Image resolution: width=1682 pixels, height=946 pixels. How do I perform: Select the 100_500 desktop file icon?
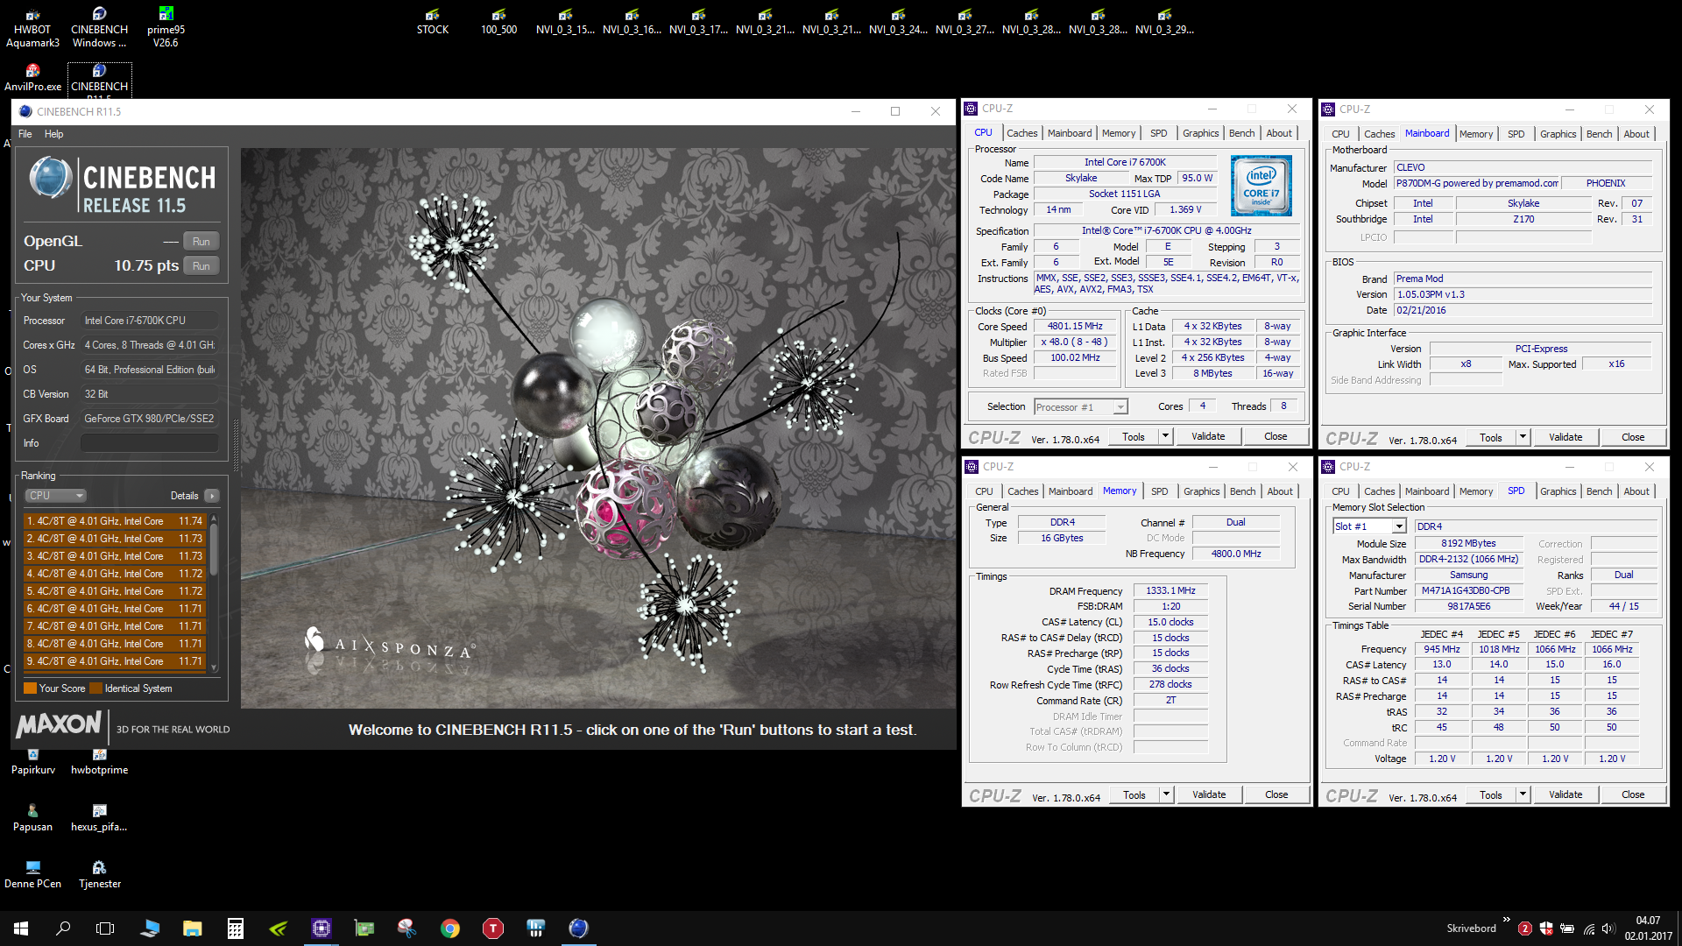498,21
